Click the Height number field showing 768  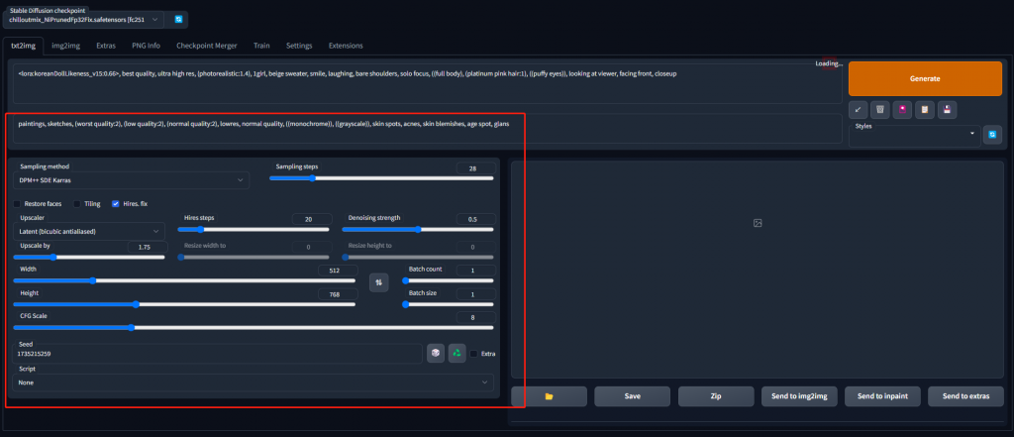[x=338, y=294]
